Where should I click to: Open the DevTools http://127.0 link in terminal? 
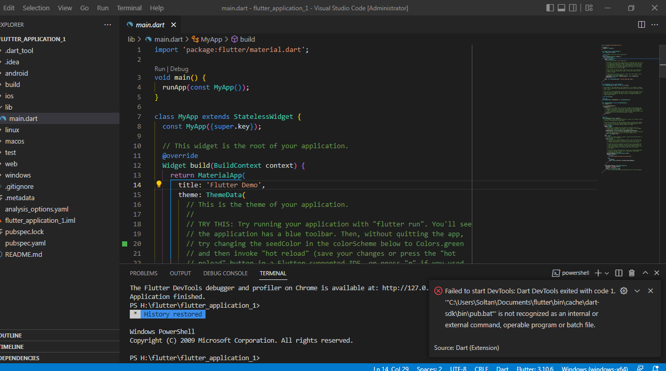405,288
